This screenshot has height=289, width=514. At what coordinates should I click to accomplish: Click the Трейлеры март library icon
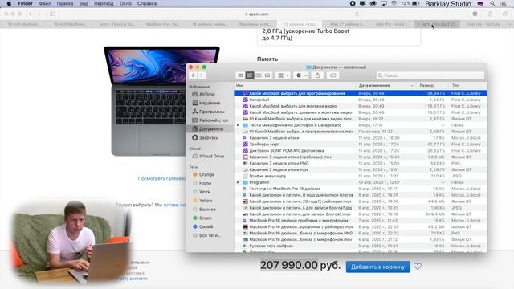pos(245,144)
